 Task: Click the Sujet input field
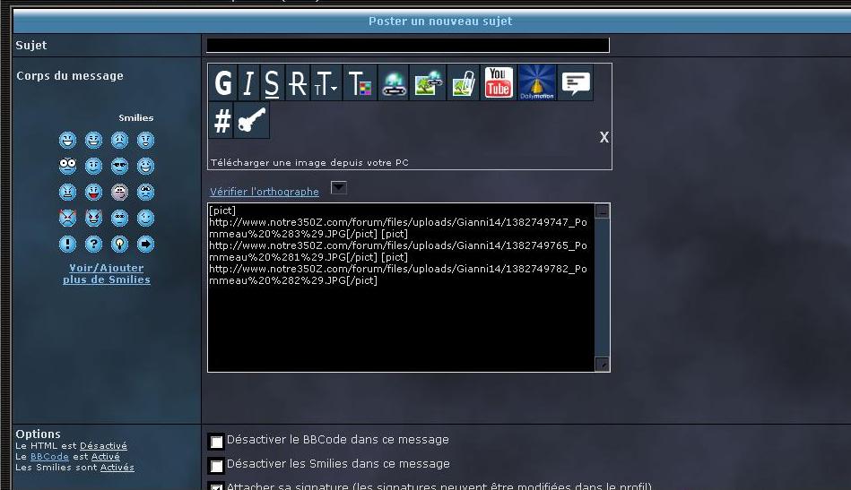(x=407, y=45)
